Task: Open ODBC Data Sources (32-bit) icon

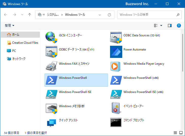Action: pyautogui.click(x=116, y=37)
